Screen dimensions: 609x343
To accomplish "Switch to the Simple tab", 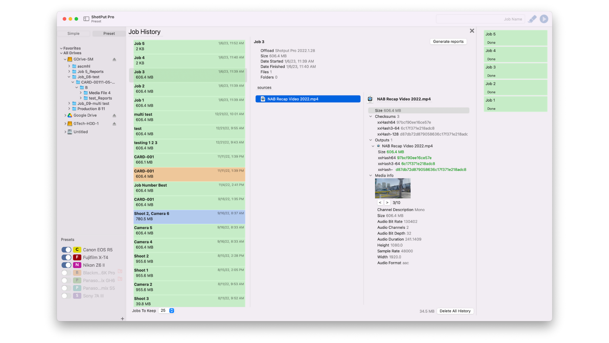I will point(74,34).
